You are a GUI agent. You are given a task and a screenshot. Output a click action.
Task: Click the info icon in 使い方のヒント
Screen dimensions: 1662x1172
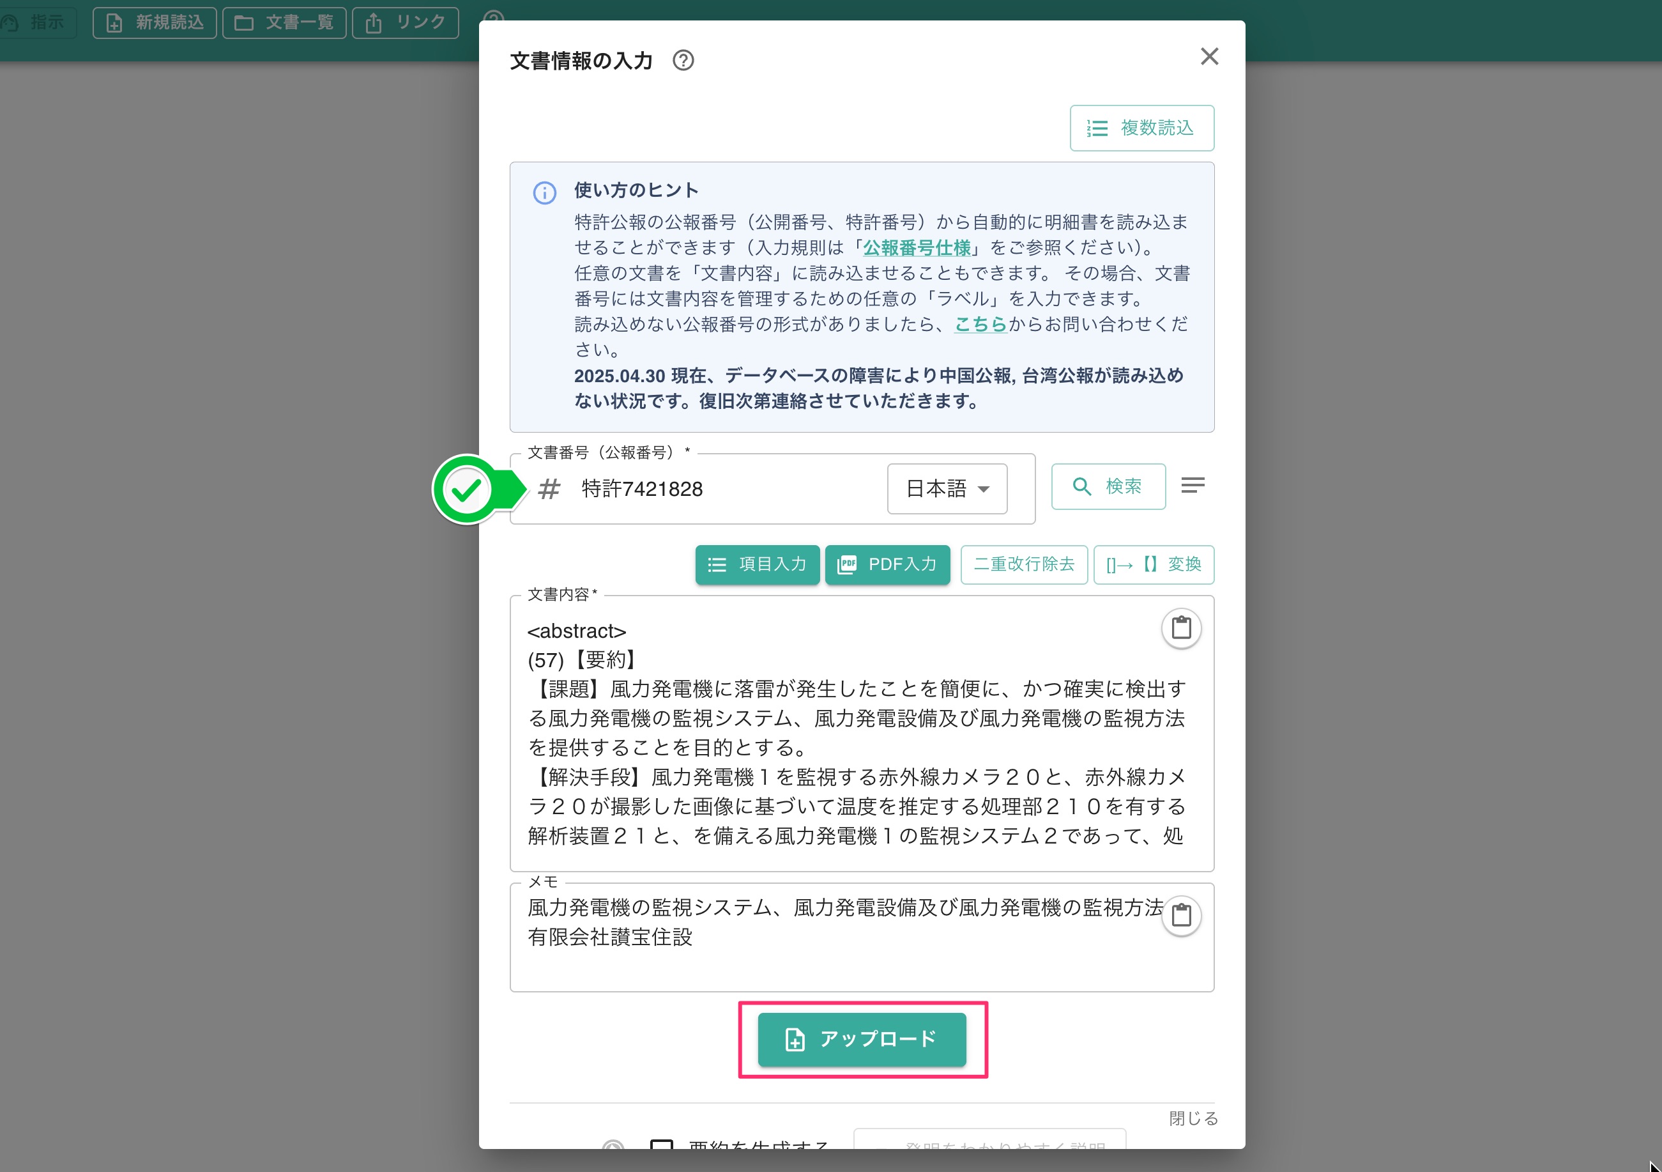click(x=544, y=193)
